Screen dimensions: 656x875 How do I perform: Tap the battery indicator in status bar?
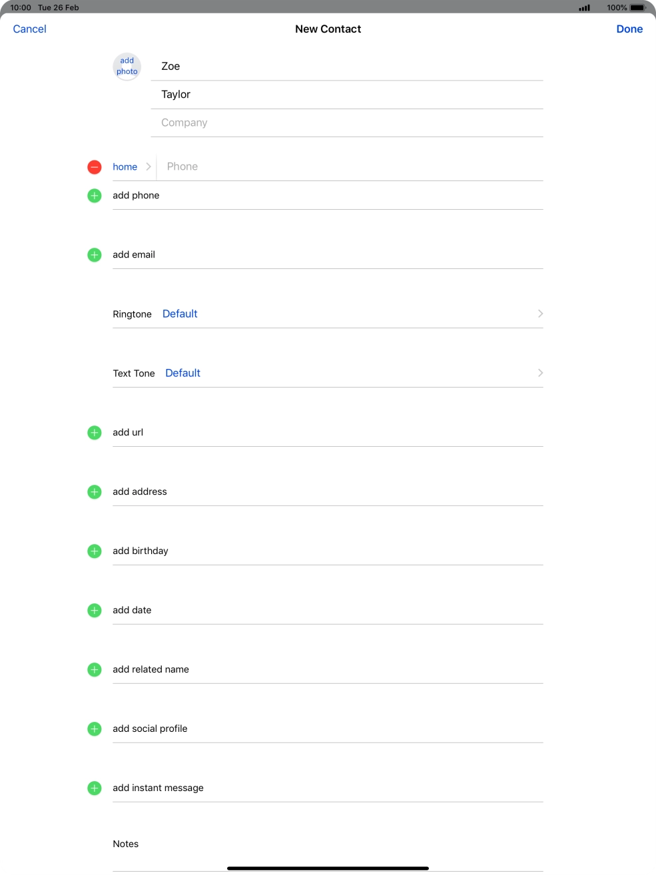637,8
